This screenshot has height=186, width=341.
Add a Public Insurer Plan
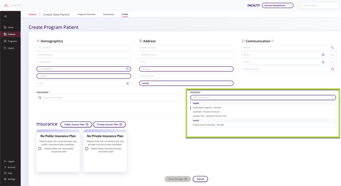click(x=76, y=124)
